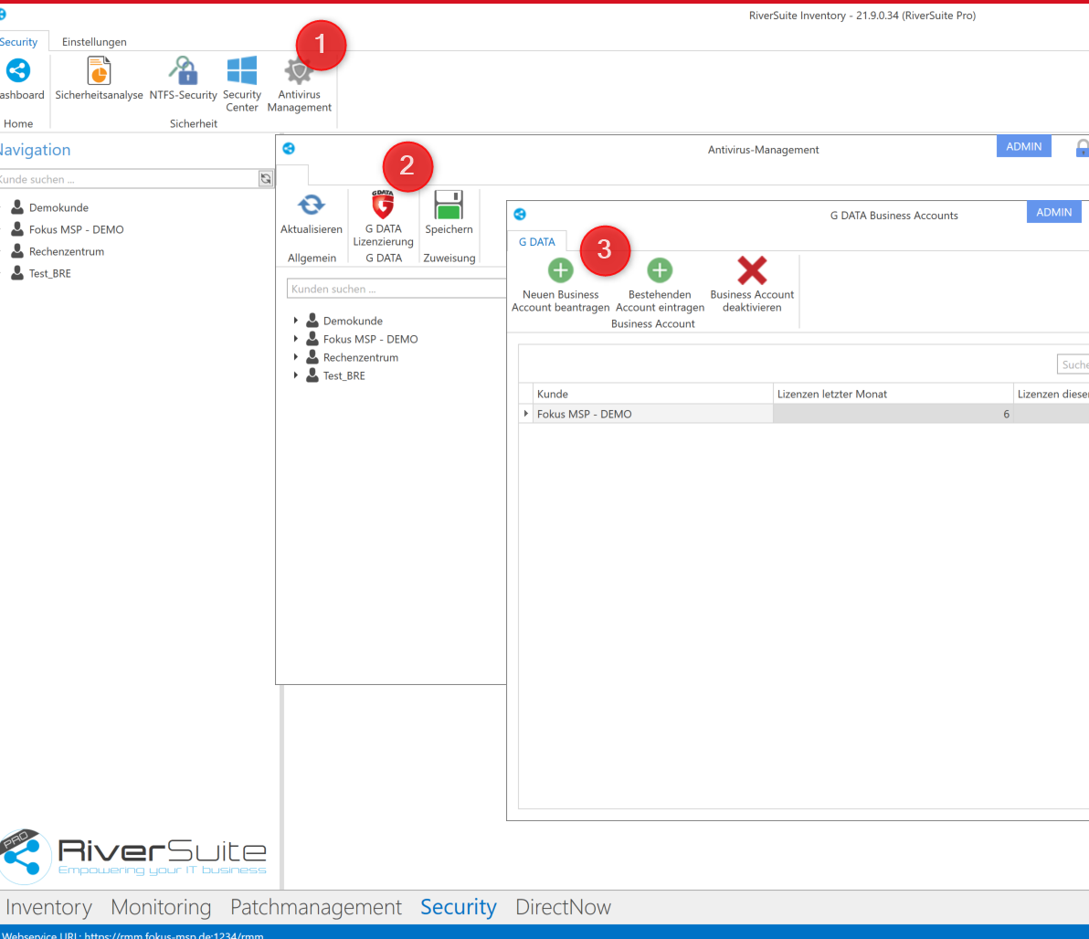
Task: Switch to Monitoring module
Action: (x=161, y=907)
